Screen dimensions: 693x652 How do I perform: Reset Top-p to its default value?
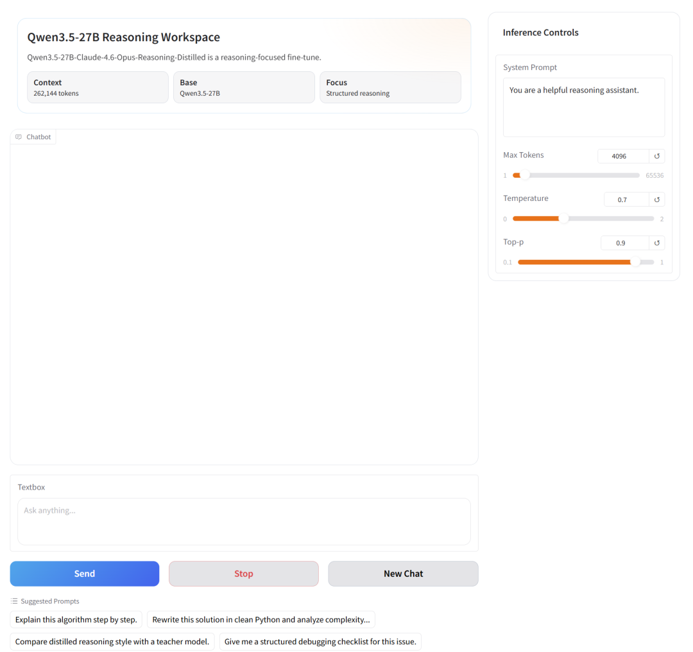coord(657,243)
